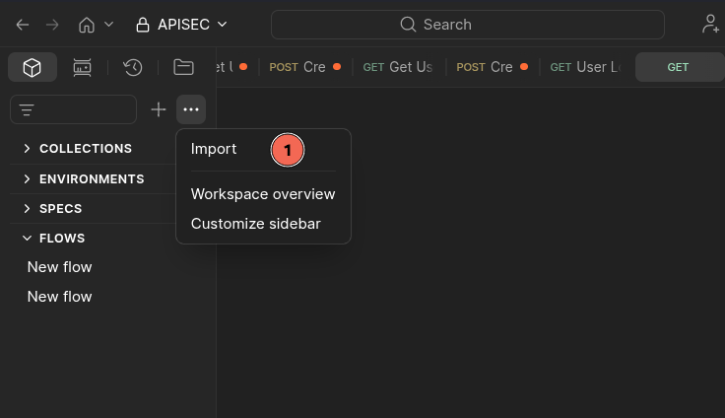
Task: Select the active GET tab
Action: (680, 67)
